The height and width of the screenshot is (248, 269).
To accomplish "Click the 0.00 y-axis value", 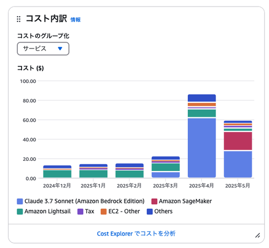I will 31,179.
